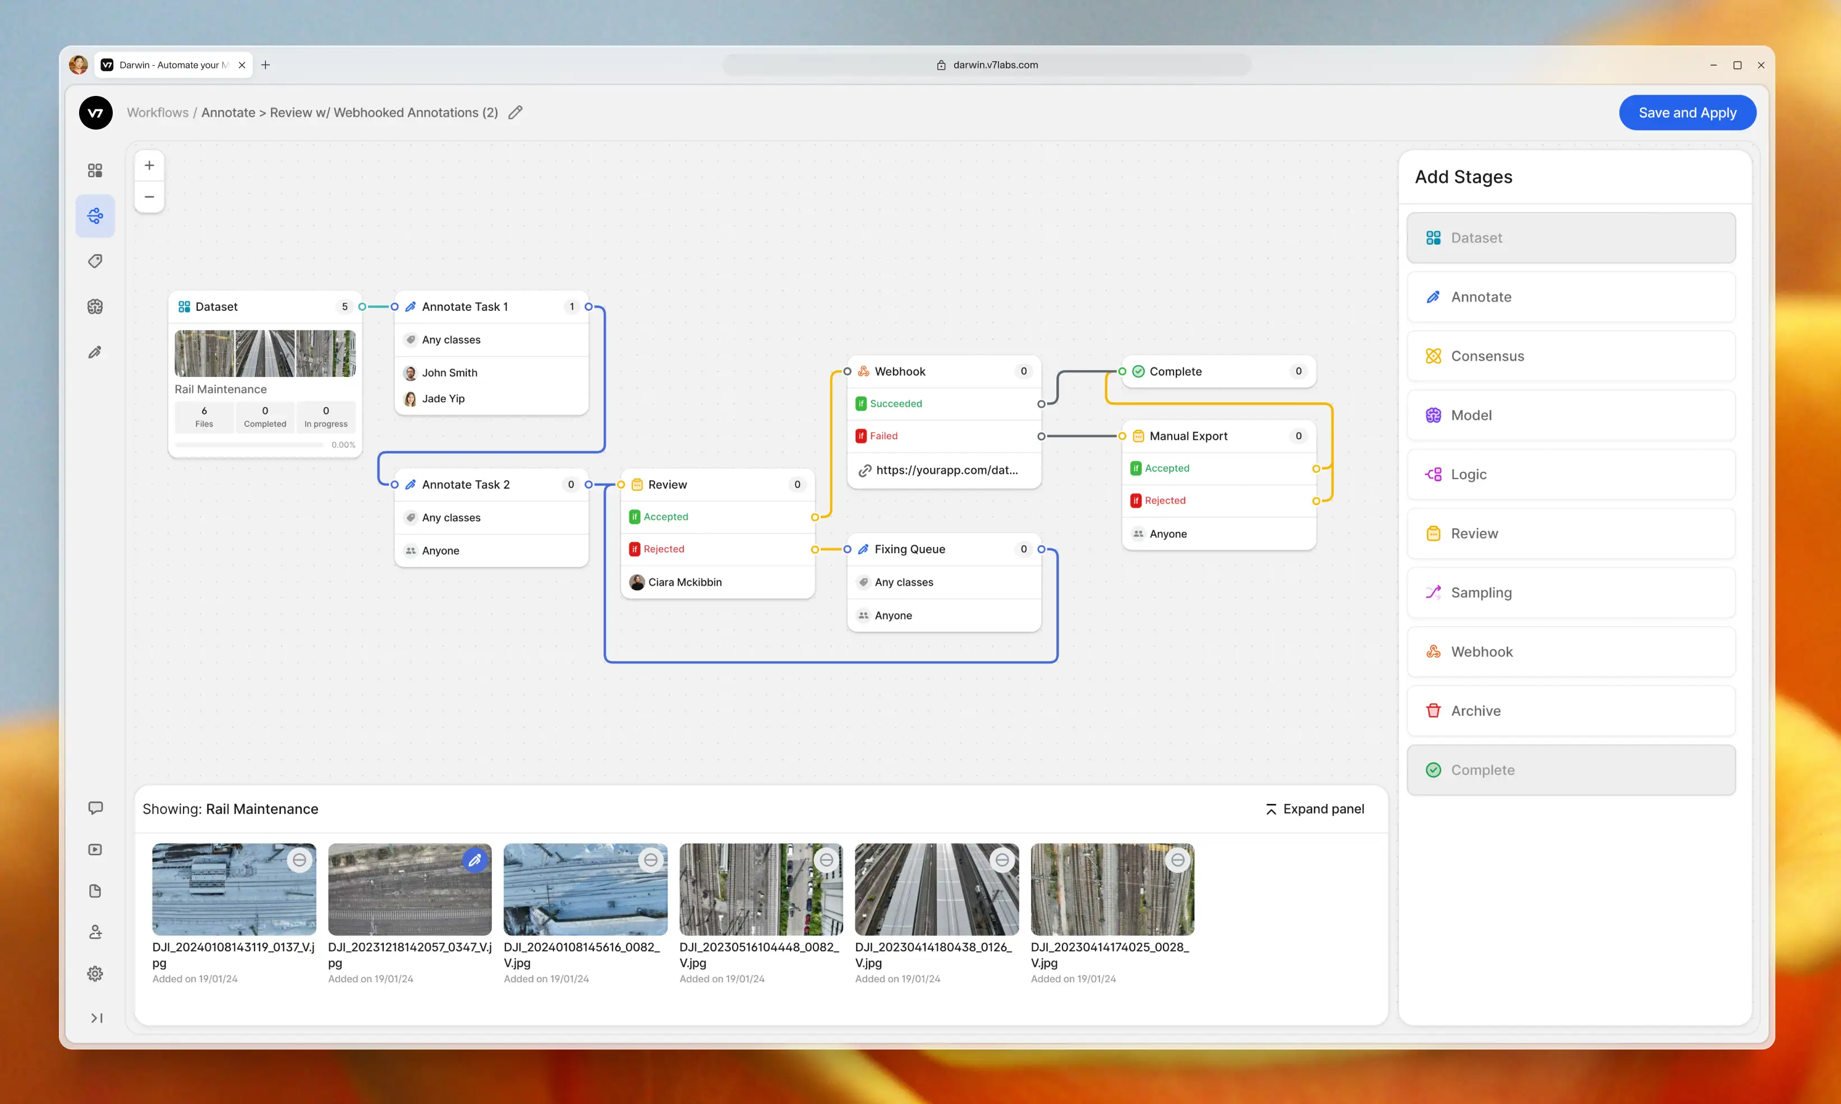Zoom out the canvas with minus button
Viewport: 1841px width, 1104px height.
(x=150, y=197)
